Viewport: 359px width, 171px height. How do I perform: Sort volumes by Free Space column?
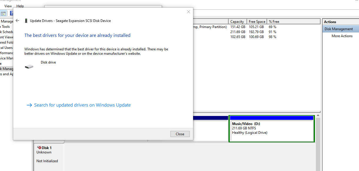257,21
